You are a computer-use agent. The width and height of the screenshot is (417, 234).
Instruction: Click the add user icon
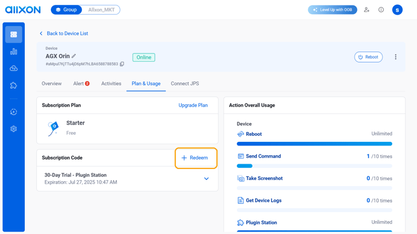coord(367,10)
